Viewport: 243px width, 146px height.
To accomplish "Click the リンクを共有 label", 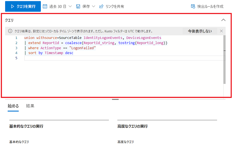I will (x=115, y=6).
